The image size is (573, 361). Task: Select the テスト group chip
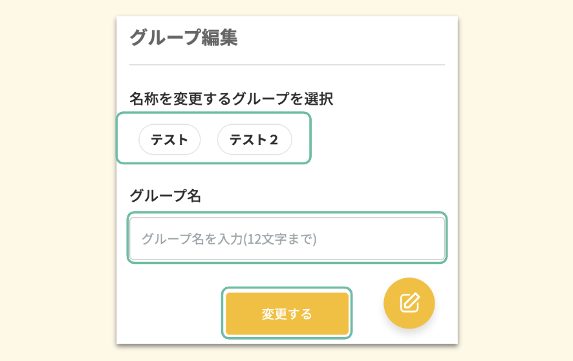click(169, 140)
